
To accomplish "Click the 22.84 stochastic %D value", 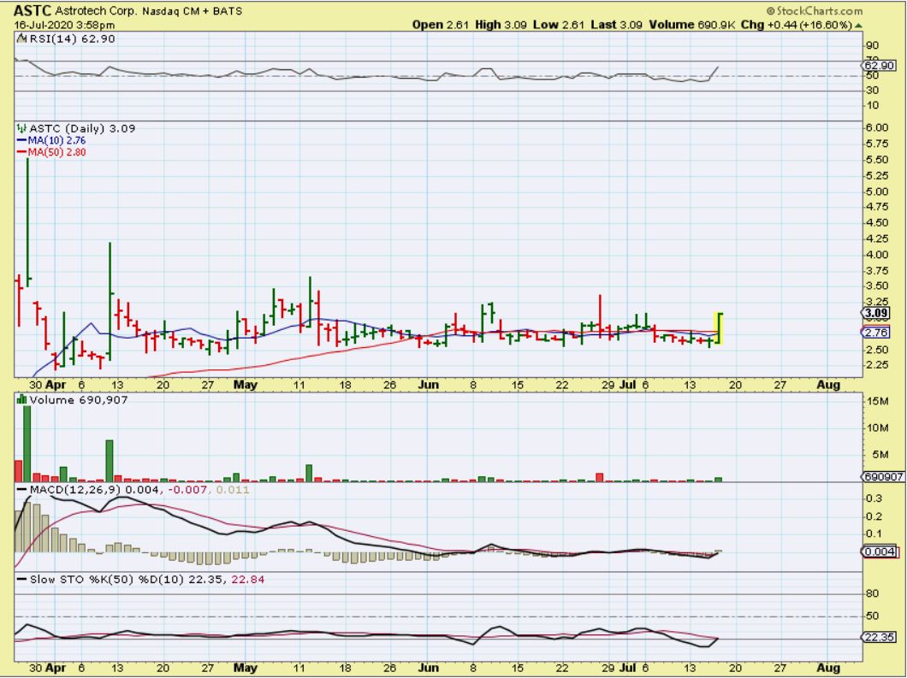I will 247,579.
